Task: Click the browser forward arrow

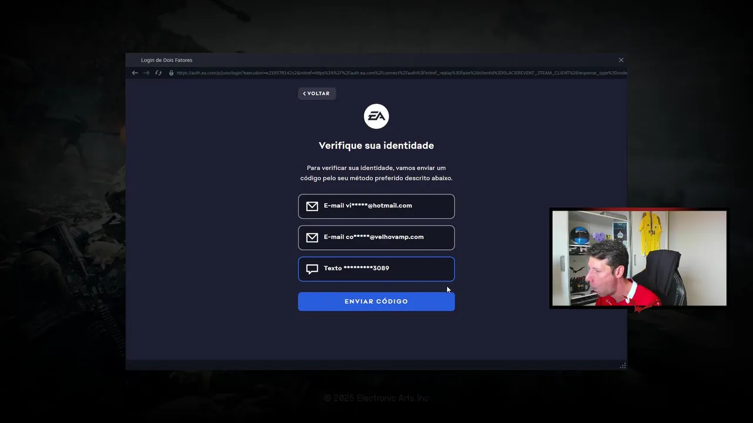Action: [x=146, y=73]
